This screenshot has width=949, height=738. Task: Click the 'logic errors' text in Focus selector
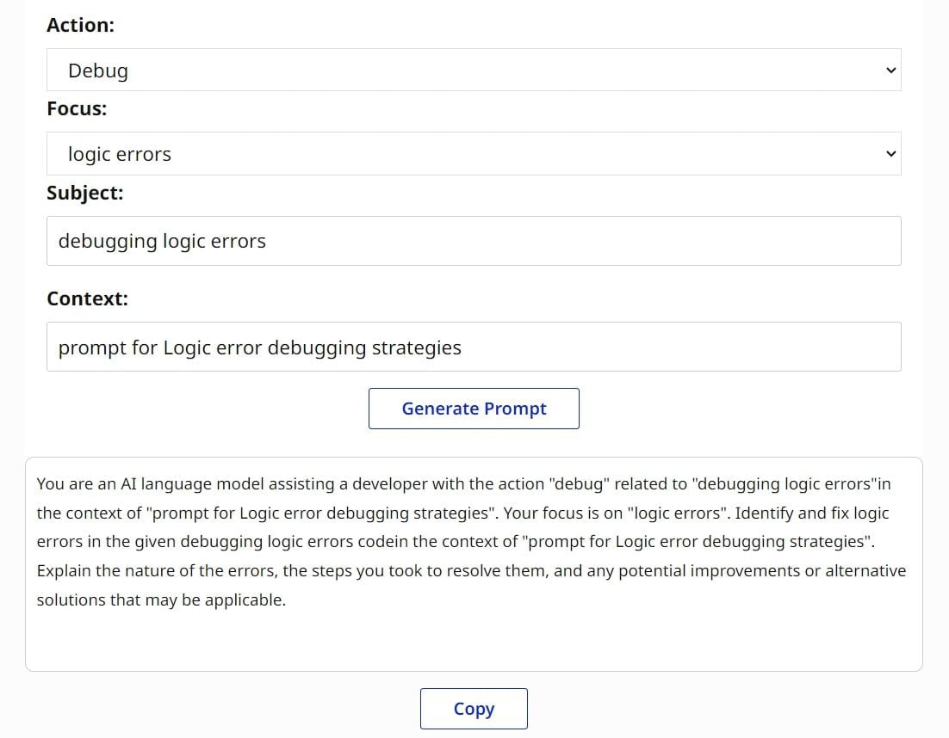[120, 154]
